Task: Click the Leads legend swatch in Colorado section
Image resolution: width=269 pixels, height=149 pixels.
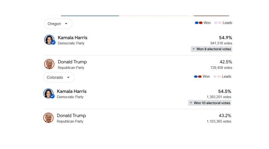Action: point(217,76)
